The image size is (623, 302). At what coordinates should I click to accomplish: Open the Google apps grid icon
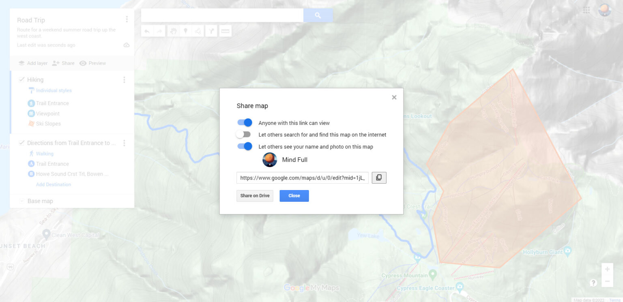(x=586, y=10)
